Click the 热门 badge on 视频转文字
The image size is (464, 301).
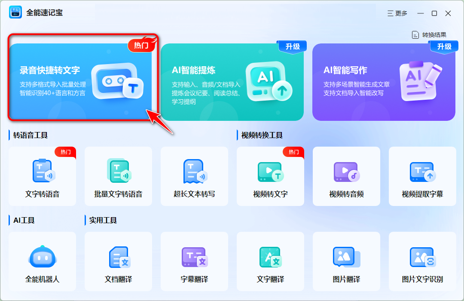tap(293, 152)
